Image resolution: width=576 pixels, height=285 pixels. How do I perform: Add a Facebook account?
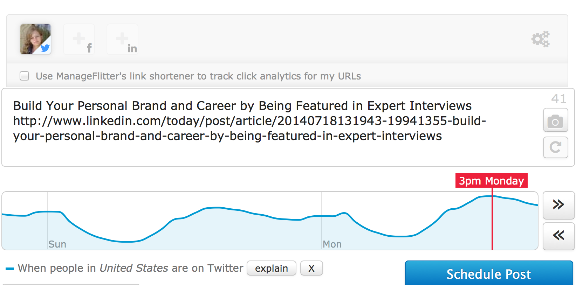click(79, 39)
